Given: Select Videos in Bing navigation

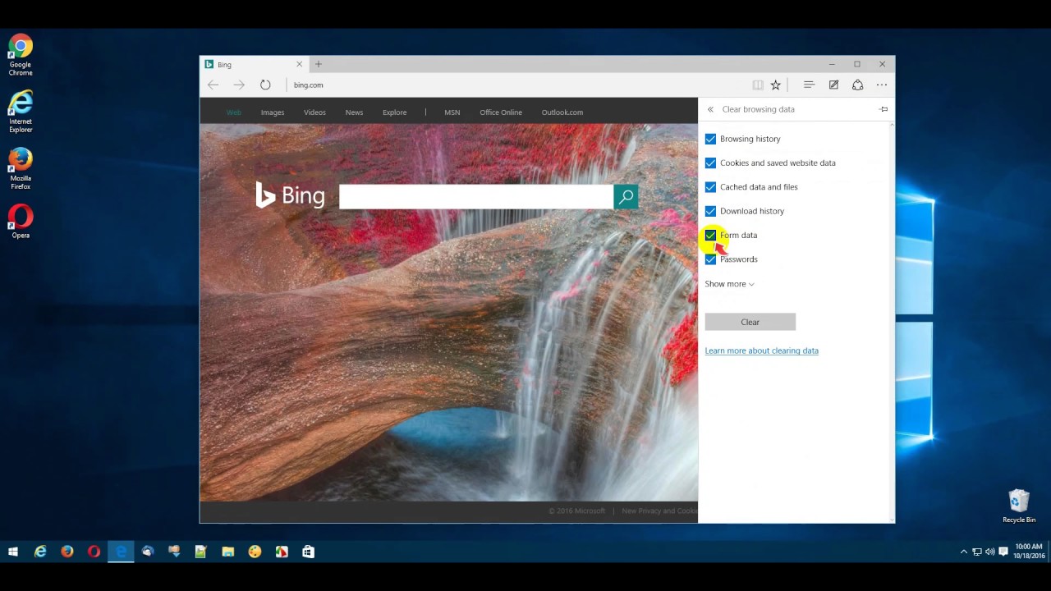Looking at the screenshot, I should (314, 112).
